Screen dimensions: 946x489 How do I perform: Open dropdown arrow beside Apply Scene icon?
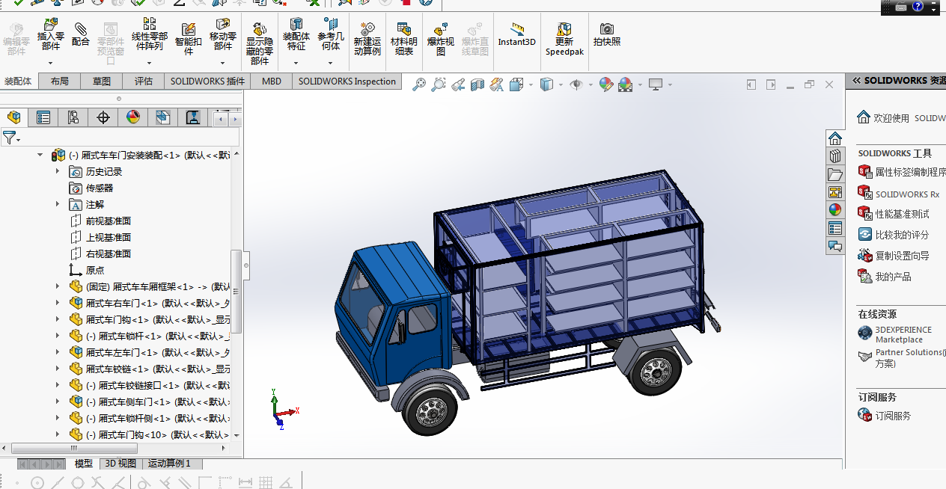click(x=640, y=85)
